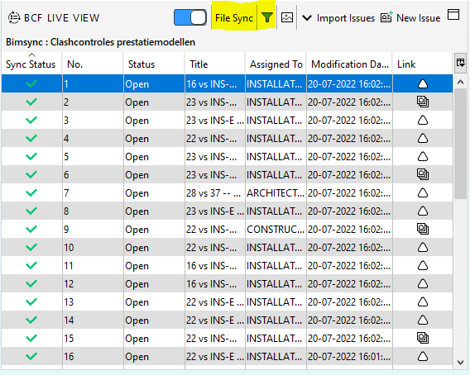Click sync checkmark of issue 12

(x=31, y=283)
